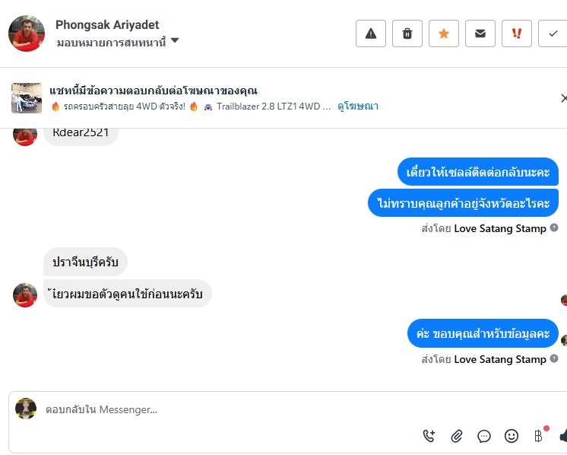Toggle the orange star follow-up icon
567x455 pixels.
(444, 33)
